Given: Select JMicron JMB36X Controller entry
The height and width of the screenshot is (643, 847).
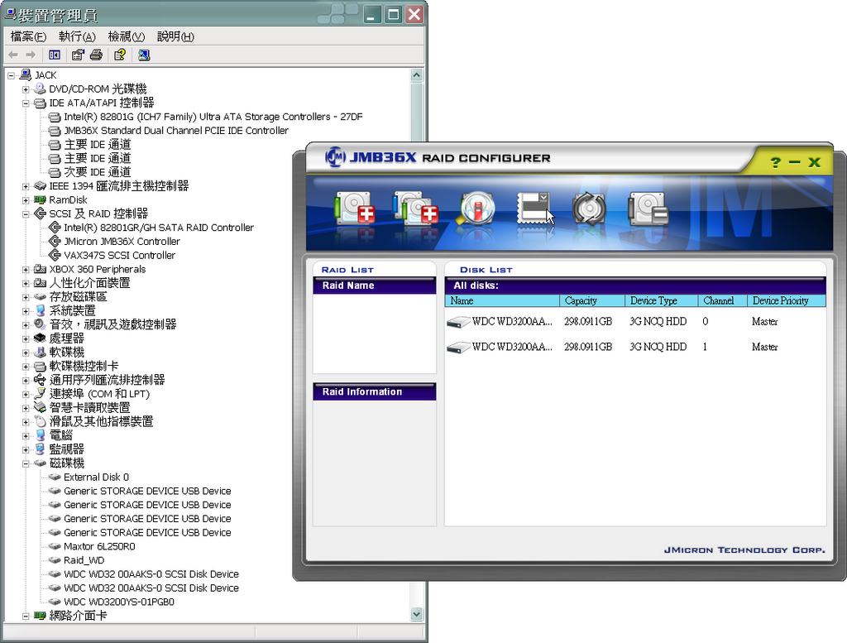Looking at the screenshot, I should (122, 242).
